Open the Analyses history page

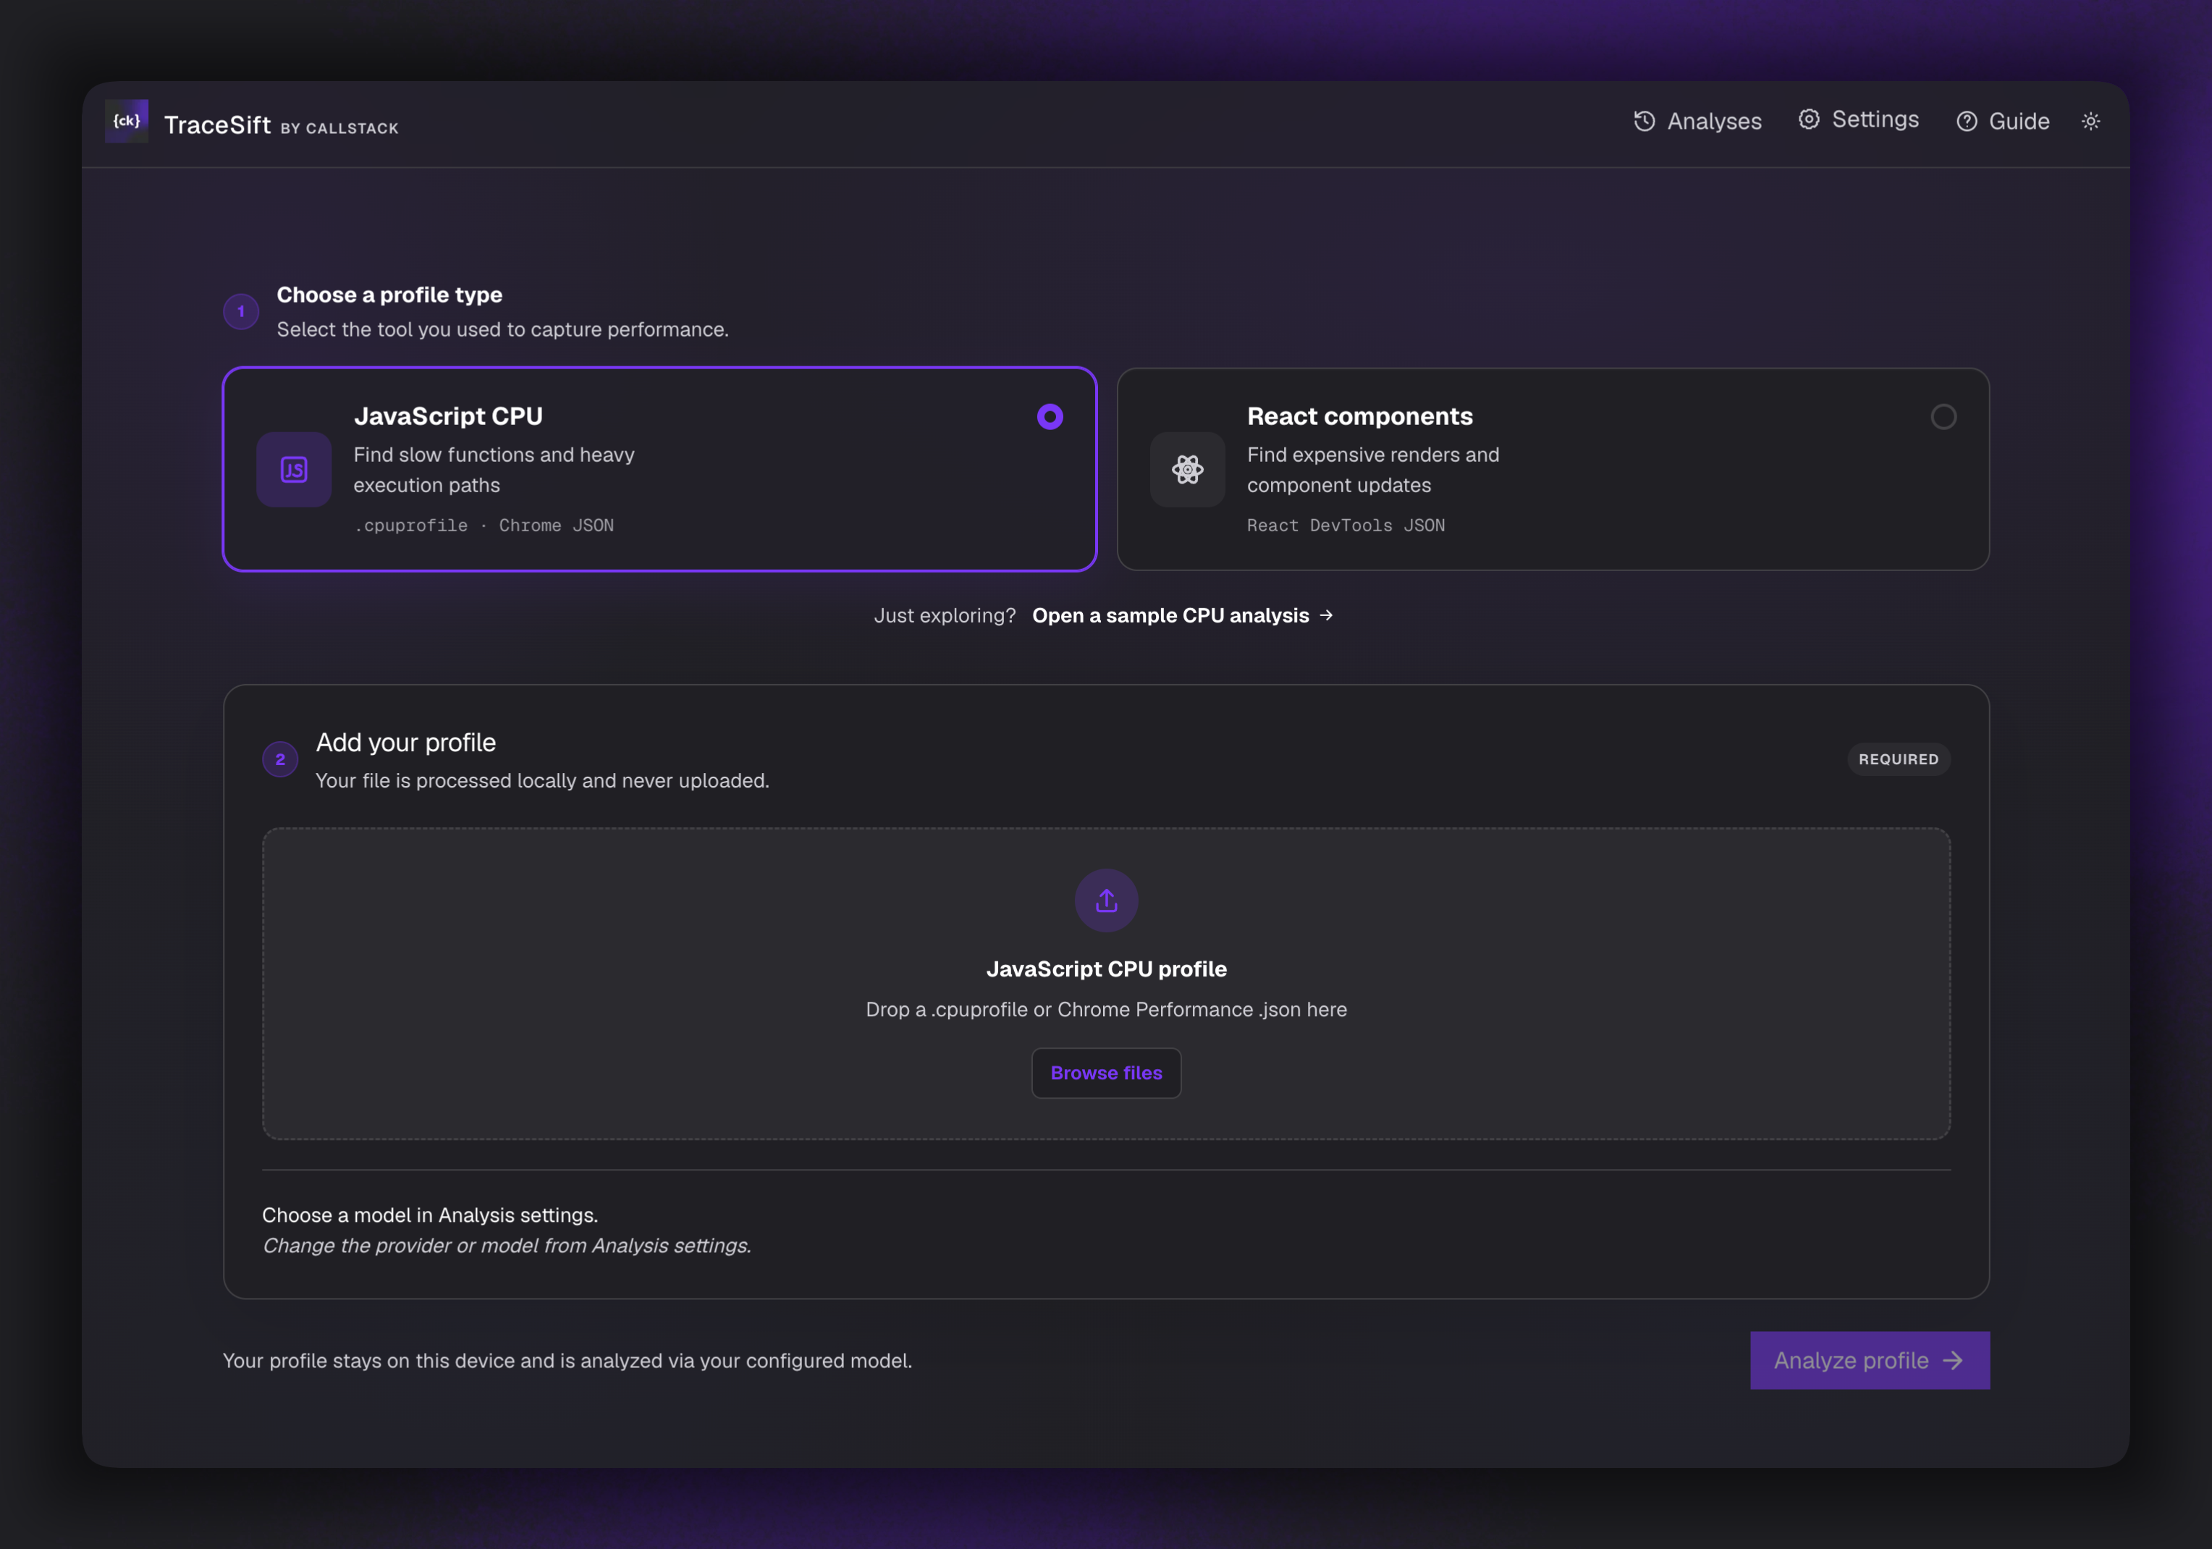pos(1697,122)
